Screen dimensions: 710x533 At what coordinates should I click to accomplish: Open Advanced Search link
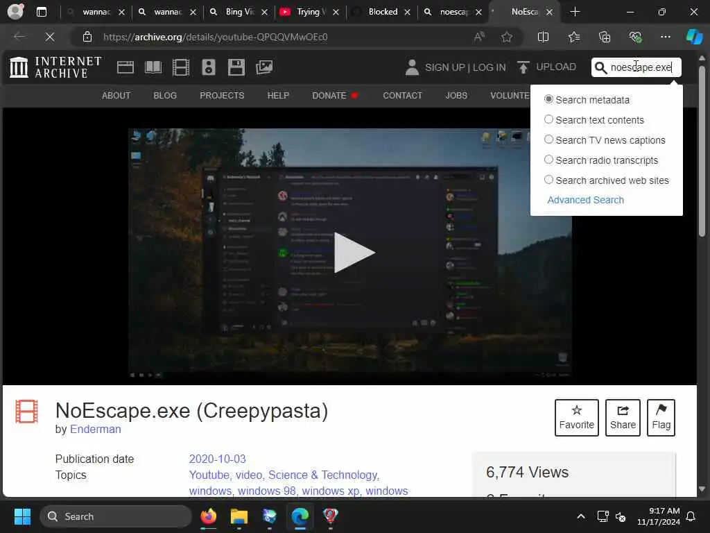point(585,200)
